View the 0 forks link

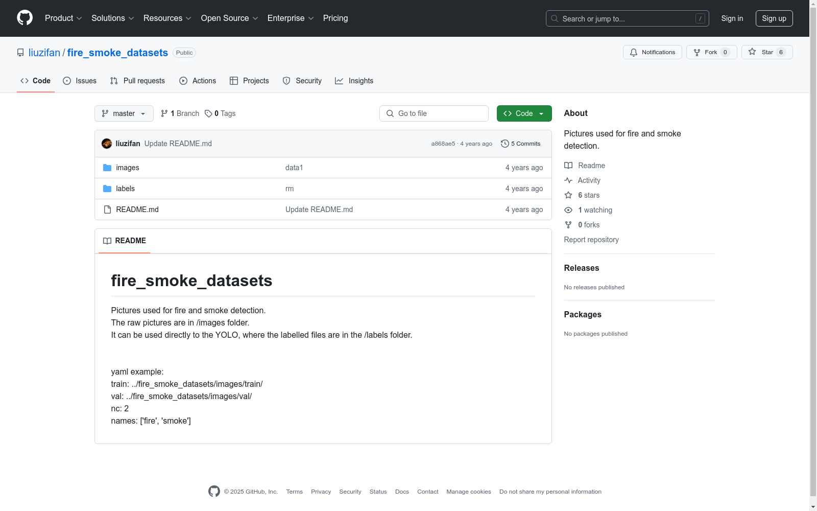point(582,225)
